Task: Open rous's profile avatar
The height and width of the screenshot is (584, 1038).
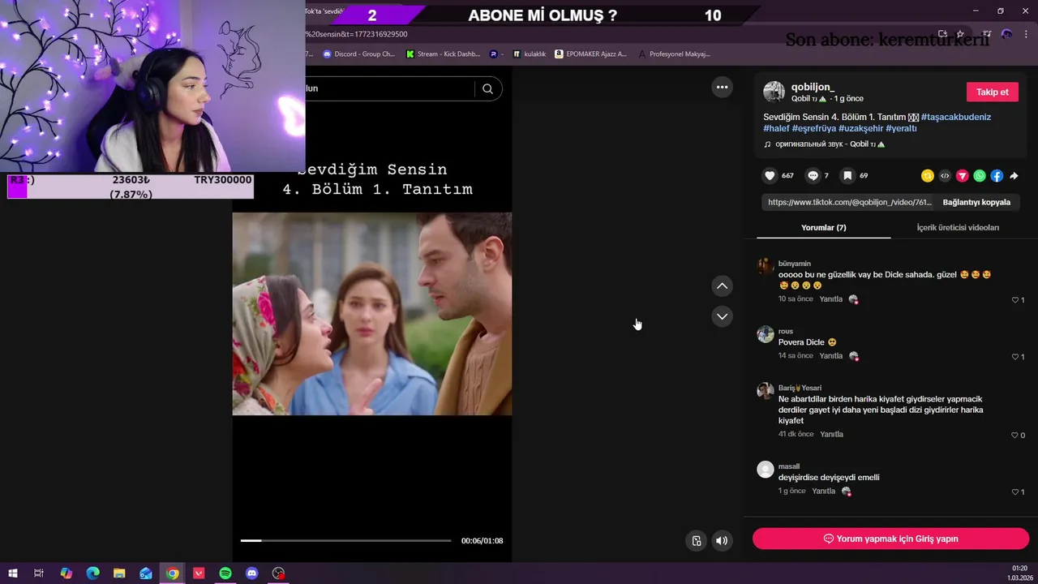Action: tap(766, 334)
